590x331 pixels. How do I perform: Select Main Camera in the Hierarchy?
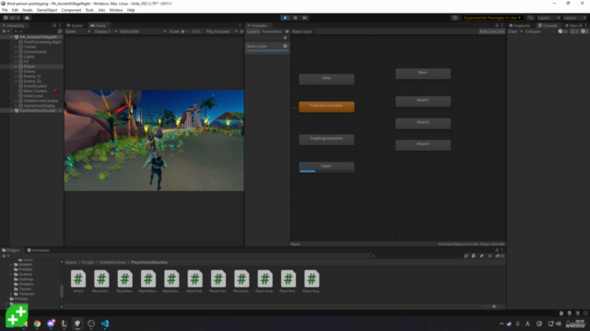click(x=35, y=91)
